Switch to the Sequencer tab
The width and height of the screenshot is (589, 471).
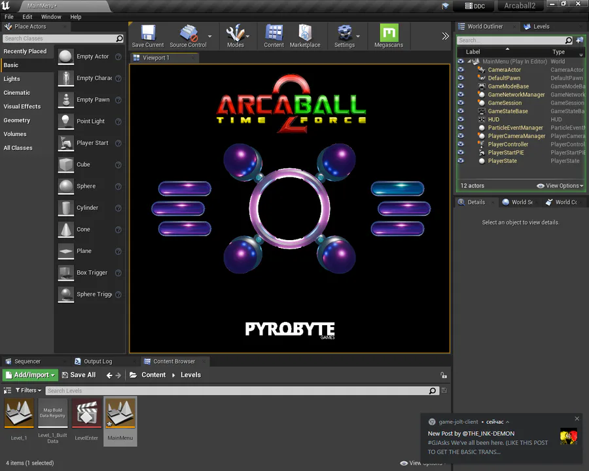point(27,361)
